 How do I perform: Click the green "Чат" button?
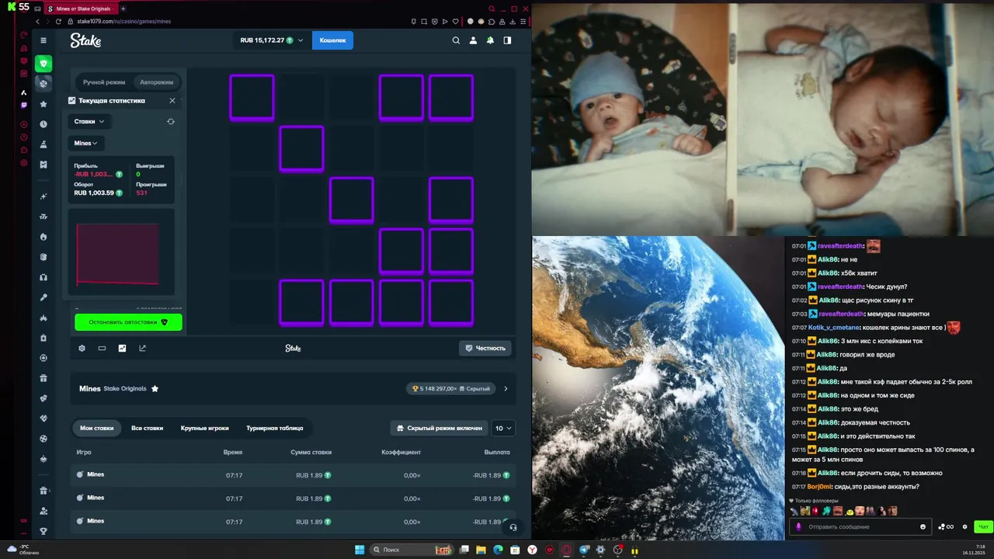coord(983,526)
